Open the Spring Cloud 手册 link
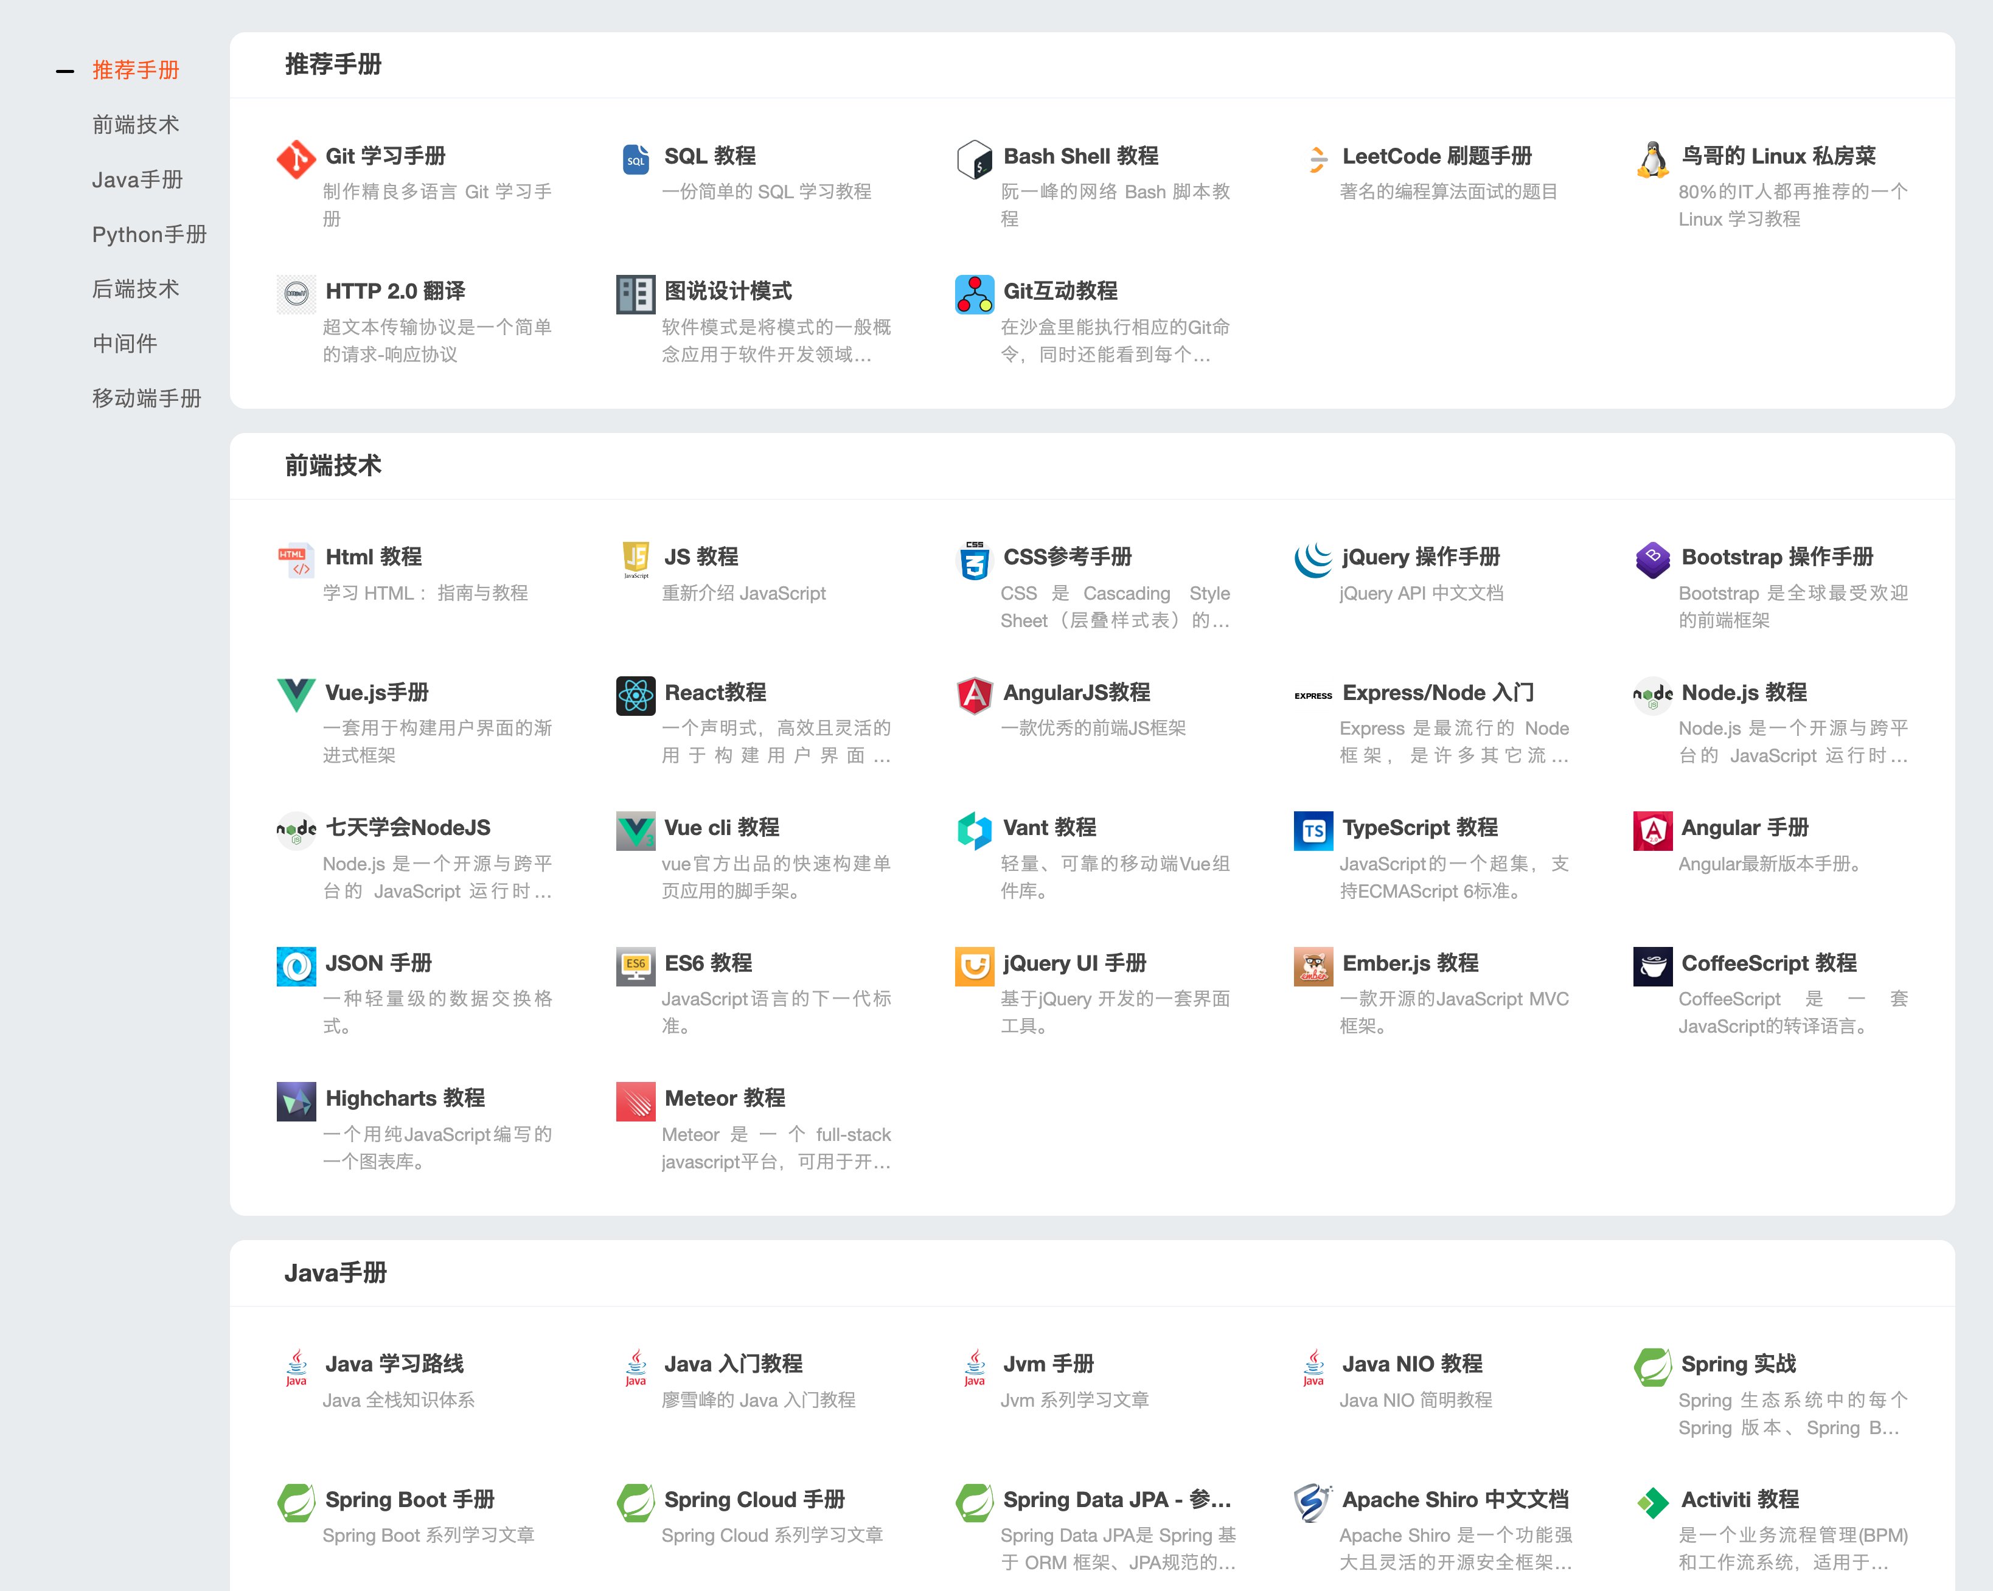1993x1591 pixels. click(x=755, y=1500)
